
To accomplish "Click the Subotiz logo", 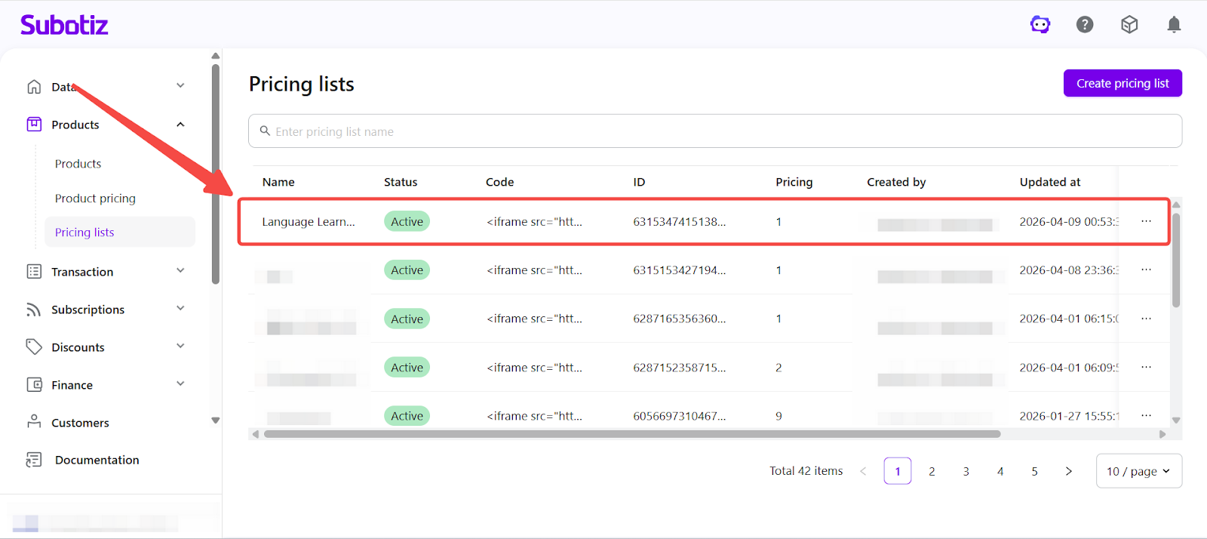I will point(64,25).
